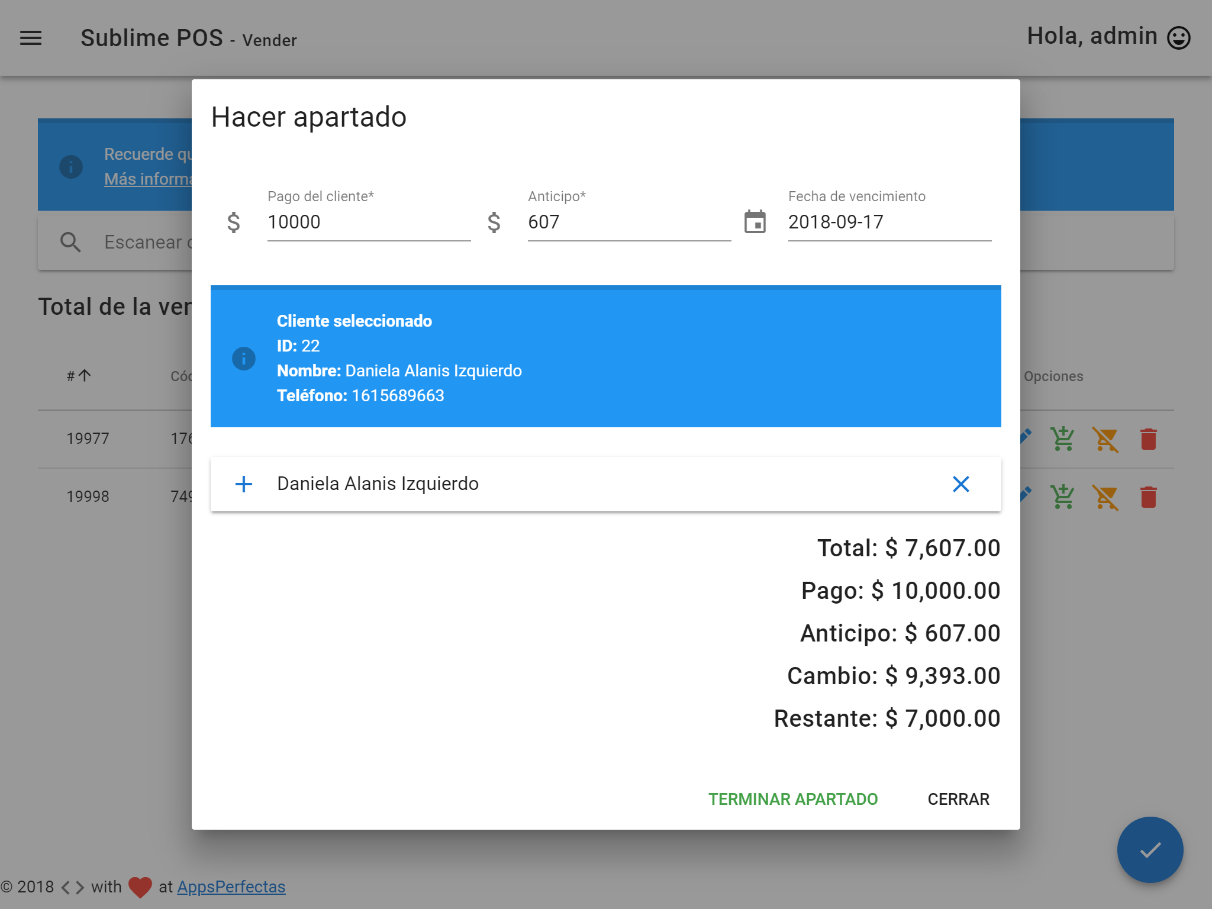
Task: Click the blue plus icon beside customer name
Action: point(244,484)
